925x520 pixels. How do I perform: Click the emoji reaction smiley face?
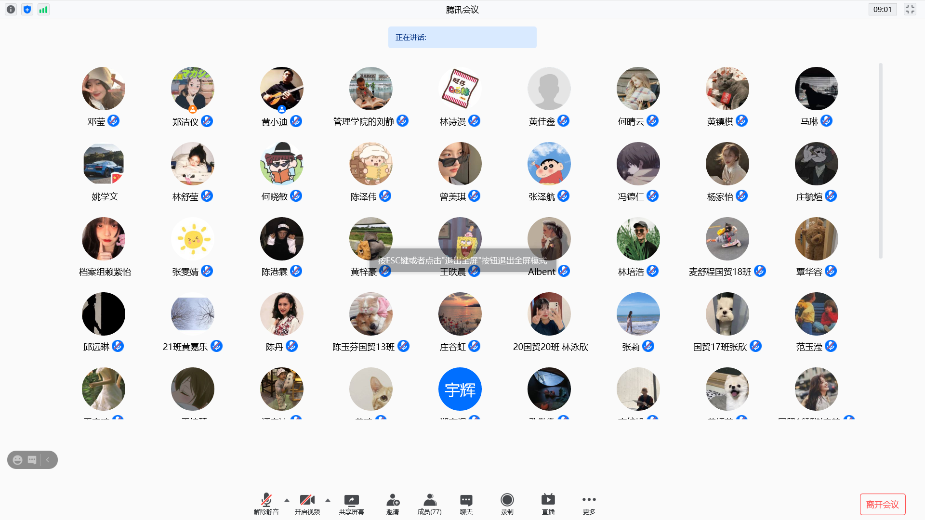[x=18, y=460]
